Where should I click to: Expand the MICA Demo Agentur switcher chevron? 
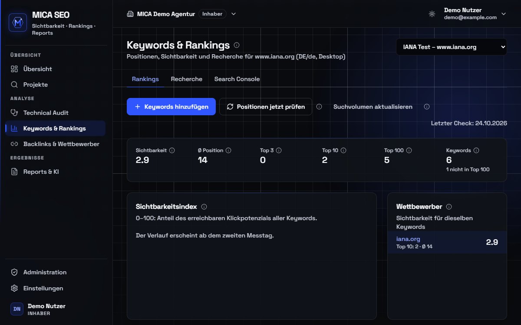pyautogui.click(x=234, y=14)
